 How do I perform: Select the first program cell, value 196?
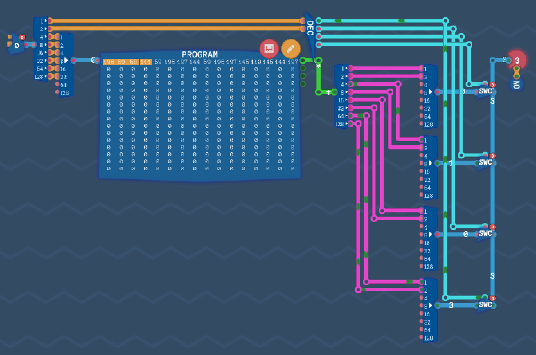point(109,62)
